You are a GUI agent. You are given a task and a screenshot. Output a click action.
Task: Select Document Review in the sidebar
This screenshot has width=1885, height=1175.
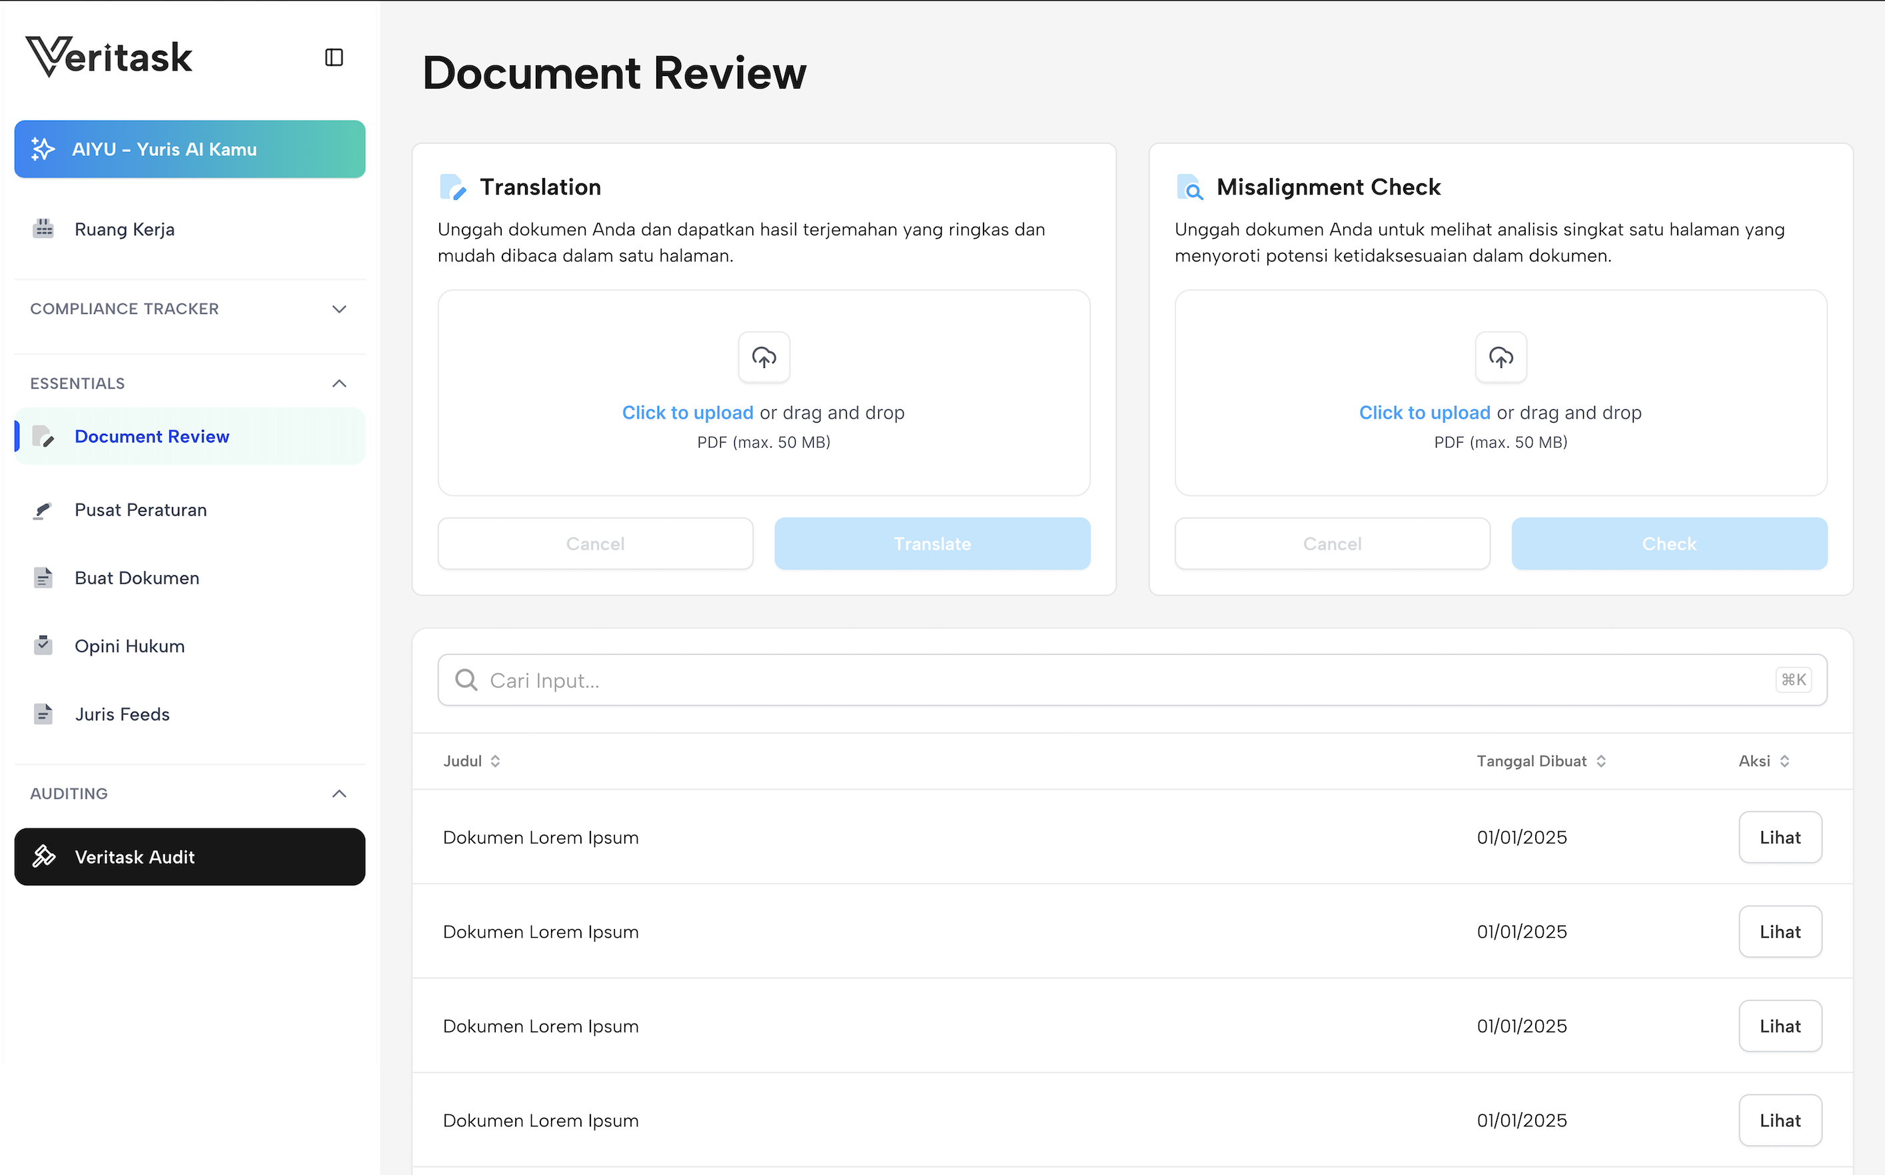[152, 436]
